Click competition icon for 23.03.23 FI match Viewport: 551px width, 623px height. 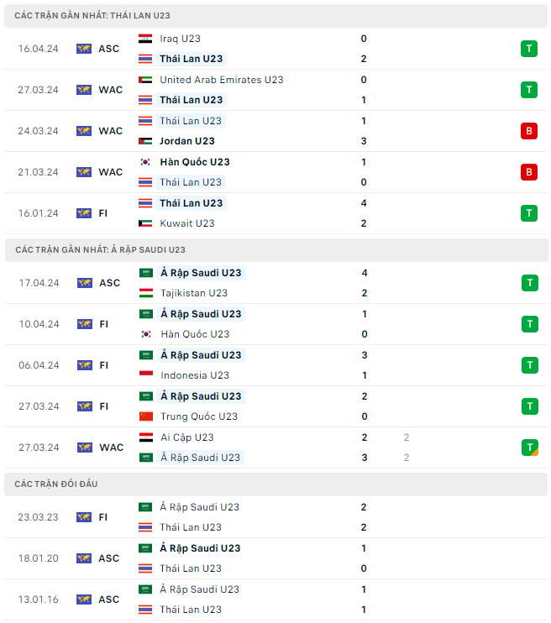(x=84, y=517)
